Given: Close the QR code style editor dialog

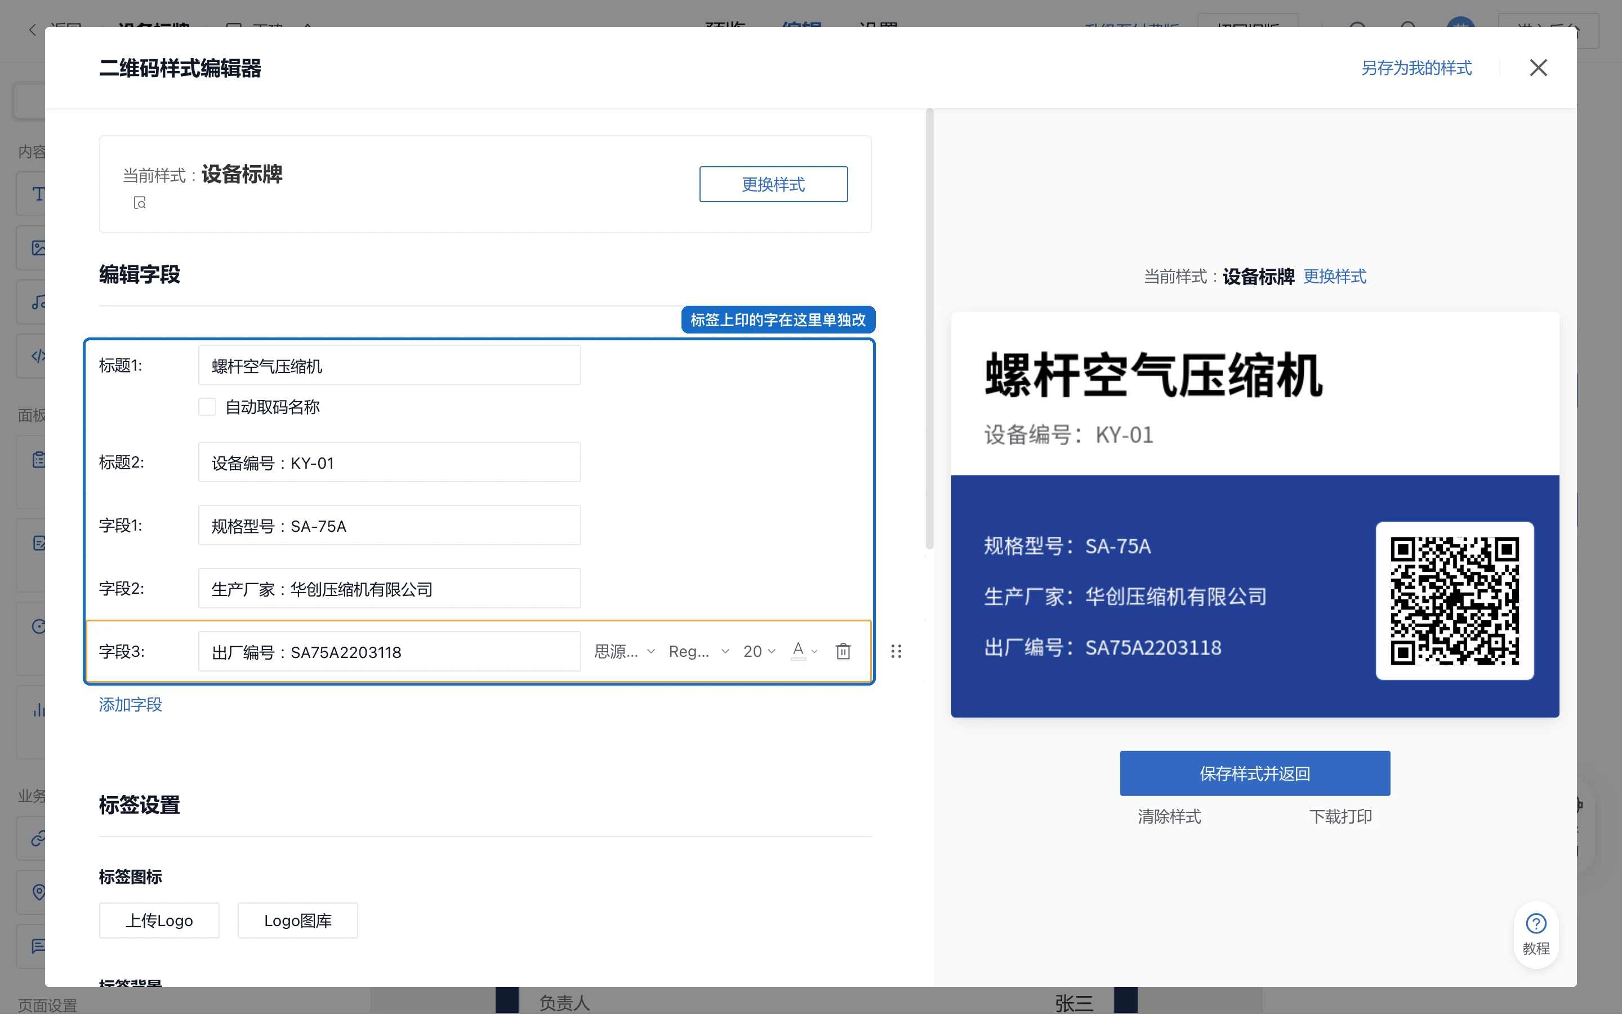Looking at the screenshot, I should click(1538, 68).
